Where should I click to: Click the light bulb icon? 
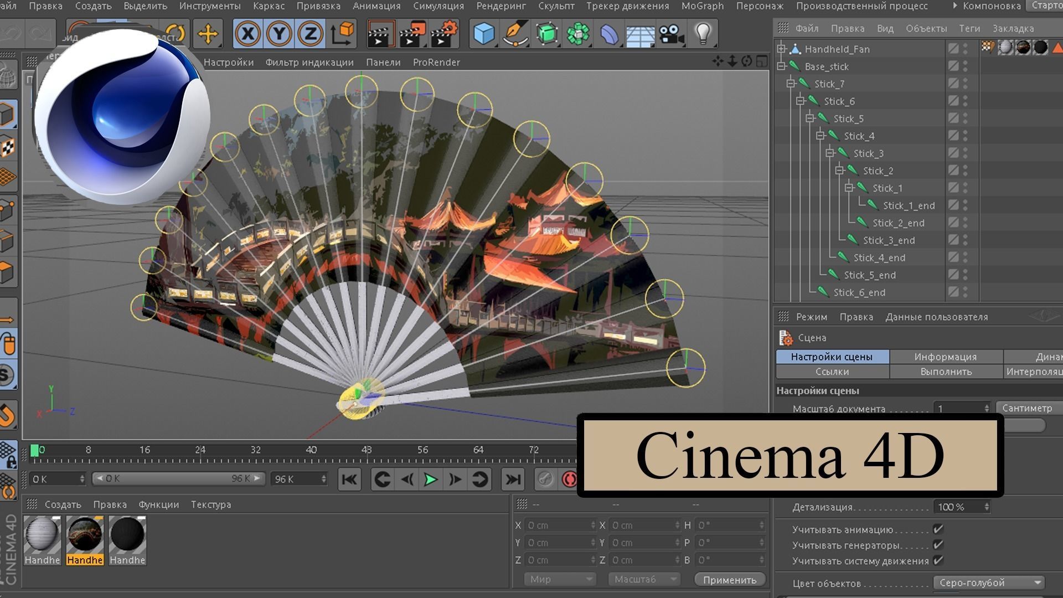tap(703, 34)
